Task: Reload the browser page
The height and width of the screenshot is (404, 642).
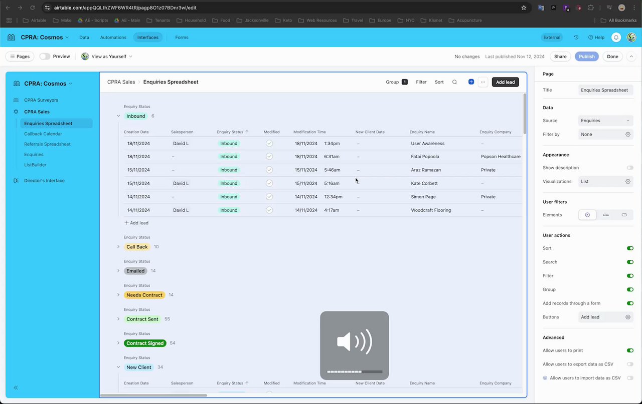Action: pyautogui.click(x=33, y=8)
